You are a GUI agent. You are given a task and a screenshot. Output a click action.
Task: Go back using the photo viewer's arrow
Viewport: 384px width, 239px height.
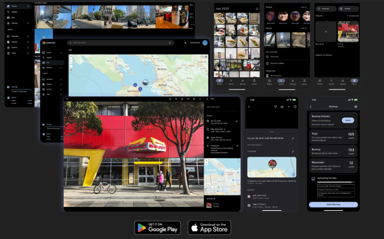pos(67,99)
